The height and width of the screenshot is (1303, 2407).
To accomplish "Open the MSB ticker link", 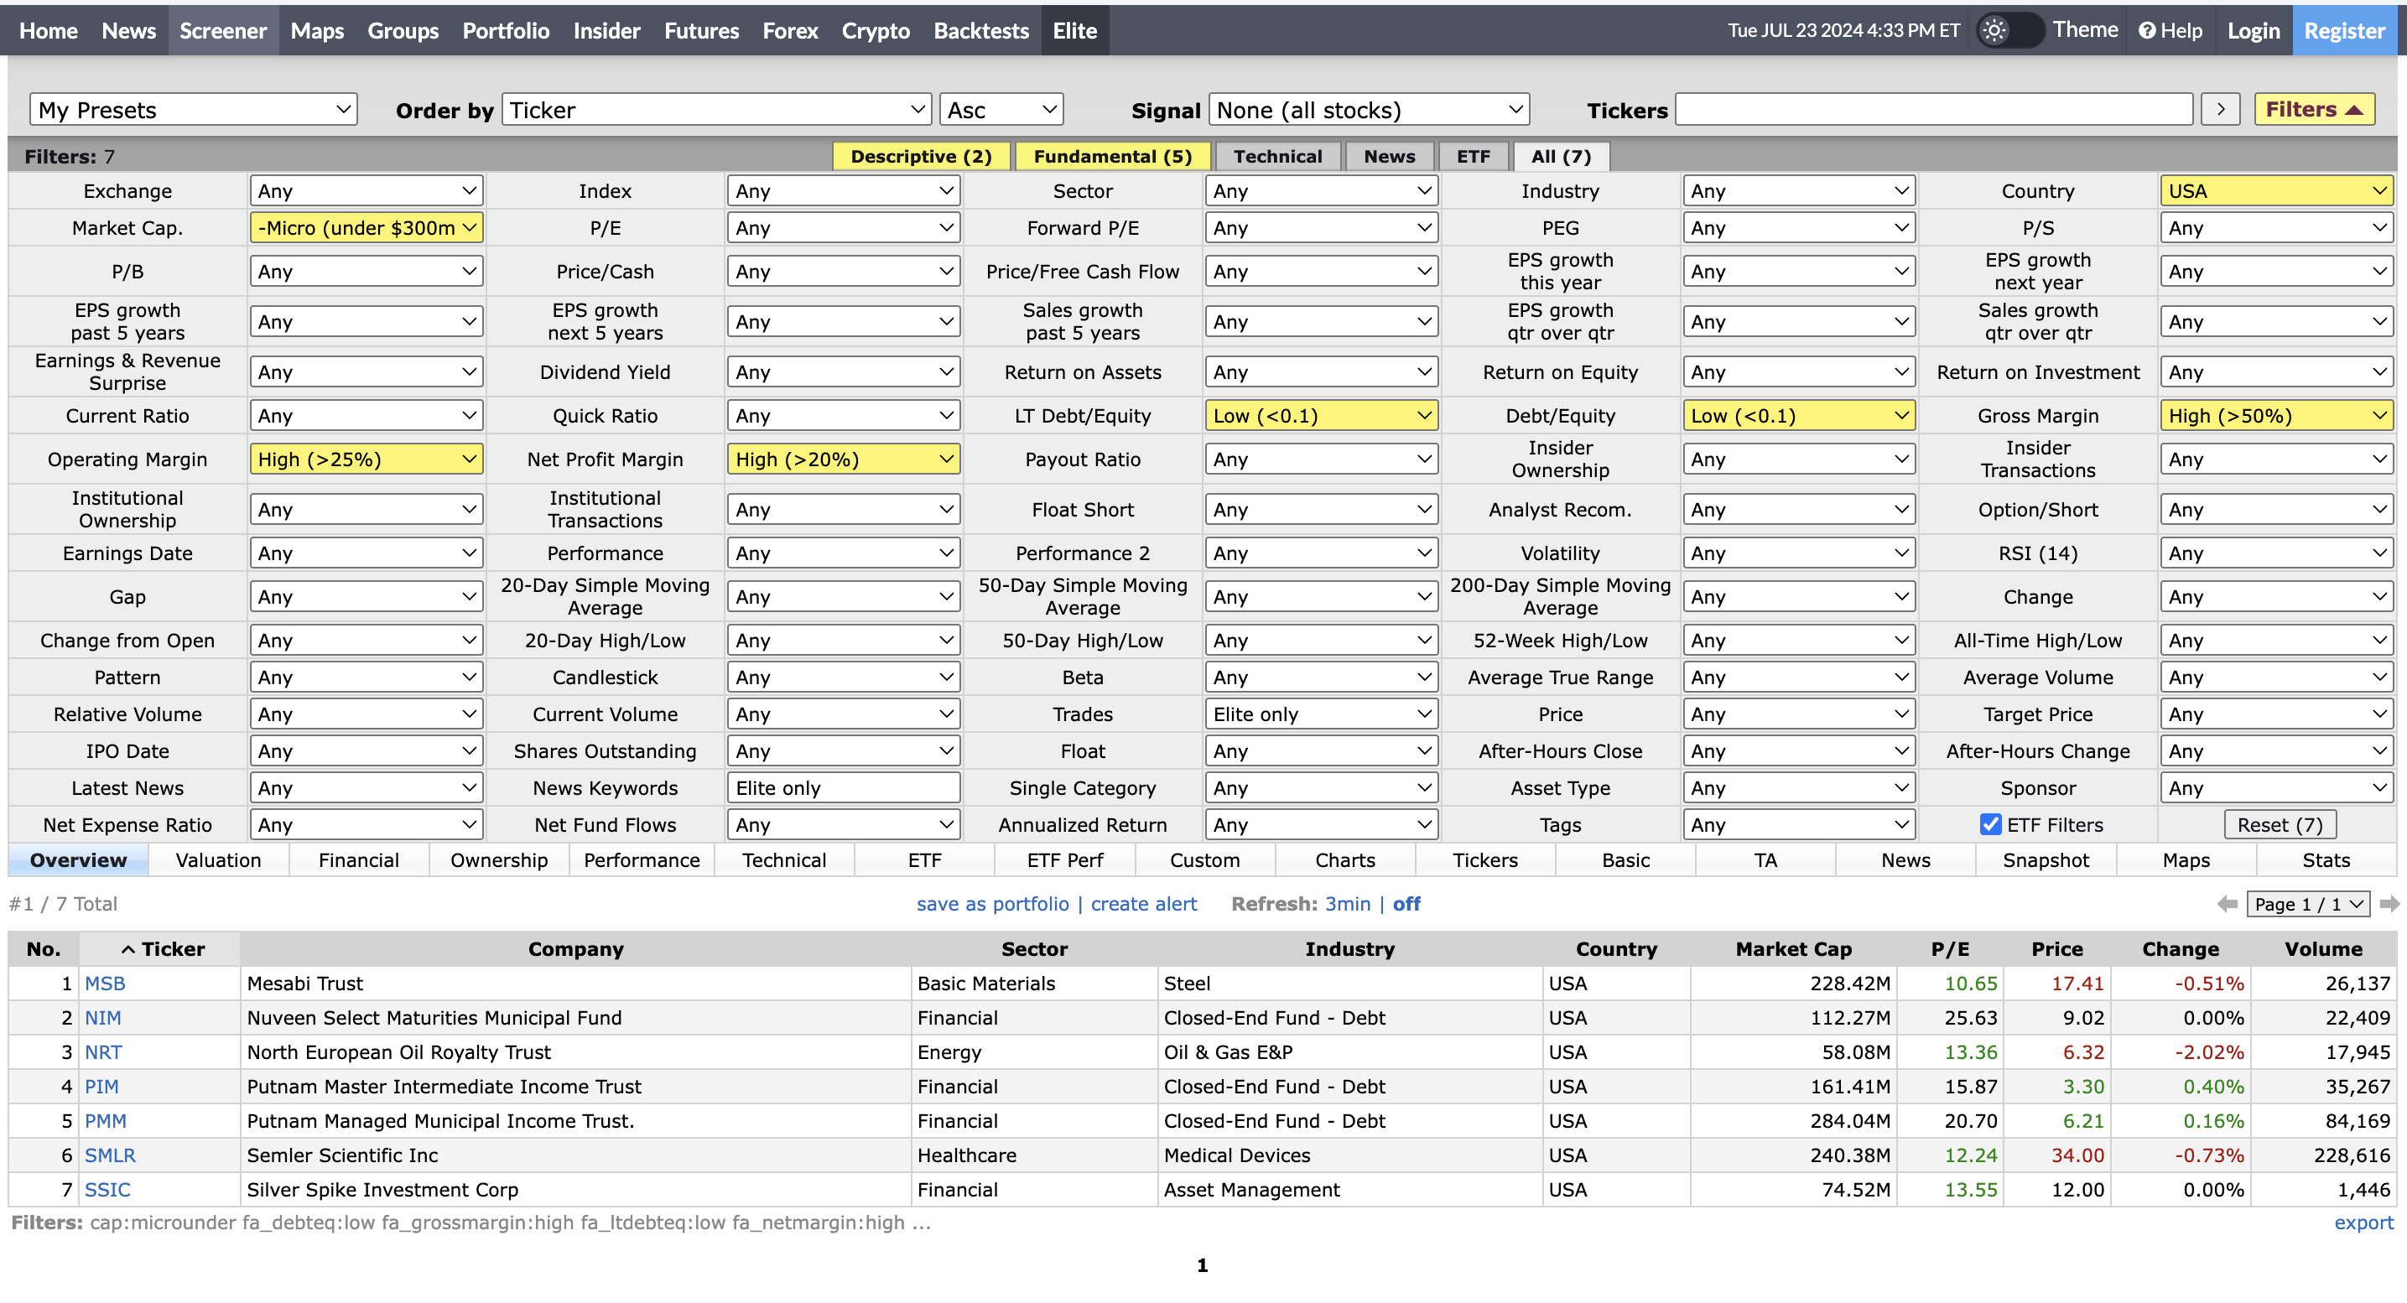I will 105,983.
